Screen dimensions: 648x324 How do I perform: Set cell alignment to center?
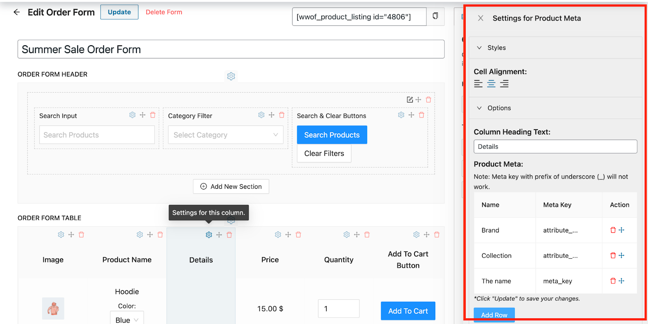491,84
